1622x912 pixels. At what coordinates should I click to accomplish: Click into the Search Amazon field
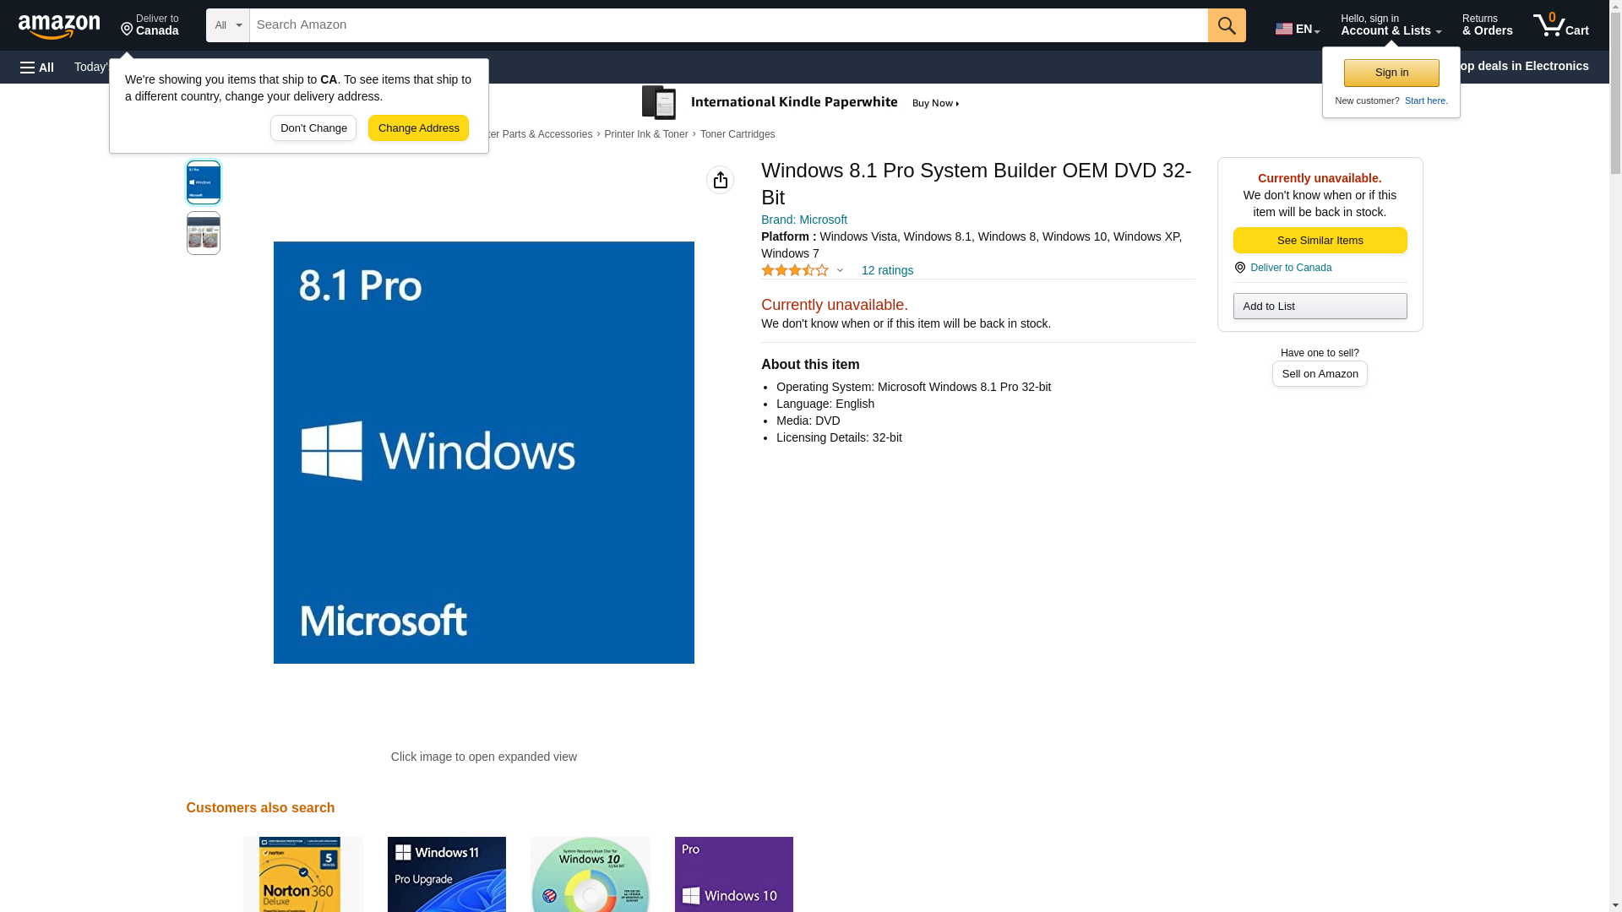728,25
